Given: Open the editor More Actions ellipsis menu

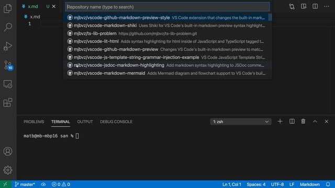Looking at the screenshot, I should [327, 6].
